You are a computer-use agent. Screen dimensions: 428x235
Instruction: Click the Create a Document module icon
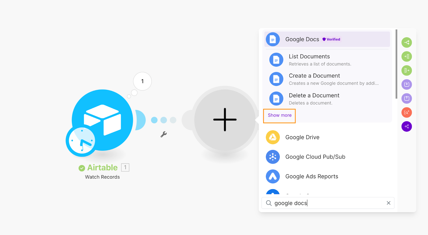click(x=276, y=79)
